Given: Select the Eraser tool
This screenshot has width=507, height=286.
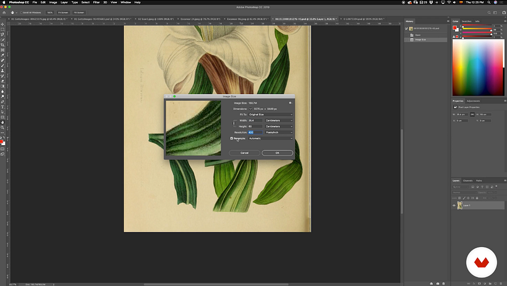Looking at the screenshot, I should (2, 81).
